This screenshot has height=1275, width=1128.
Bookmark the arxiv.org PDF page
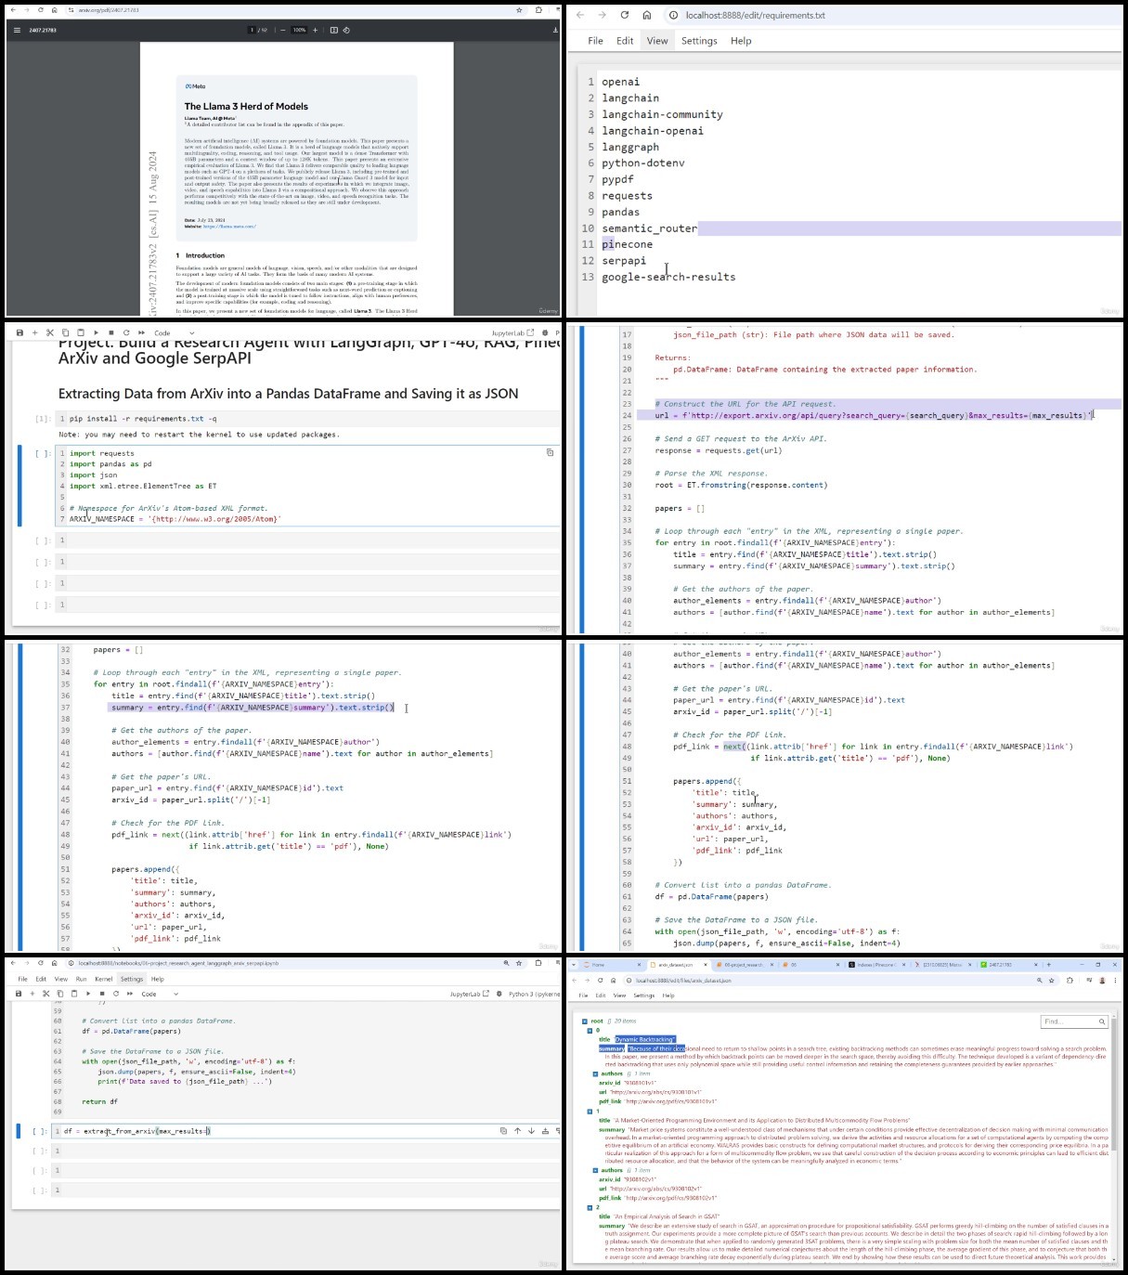pyautogui.click(x=519, y=10)
